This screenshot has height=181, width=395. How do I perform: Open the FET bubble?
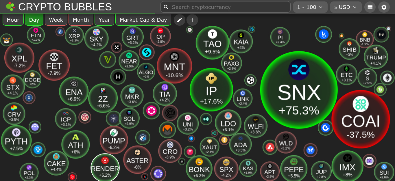click(x=54, y=65)
